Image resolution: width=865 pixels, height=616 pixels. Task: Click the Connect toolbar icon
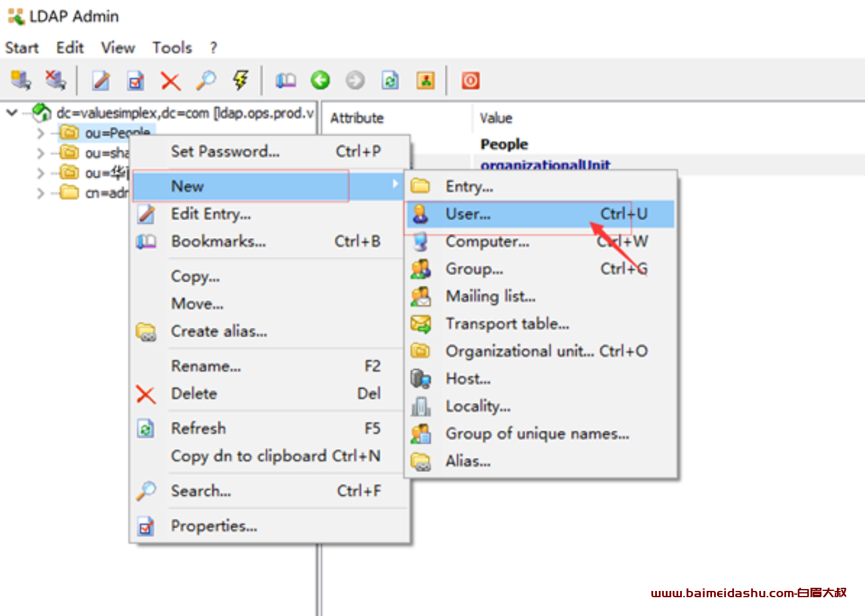point(21,80)
